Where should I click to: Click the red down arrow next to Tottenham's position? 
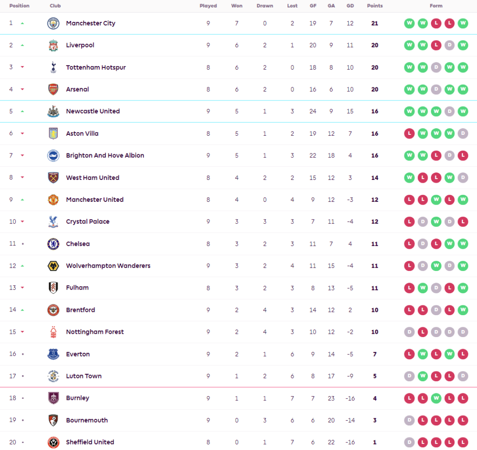22,67
